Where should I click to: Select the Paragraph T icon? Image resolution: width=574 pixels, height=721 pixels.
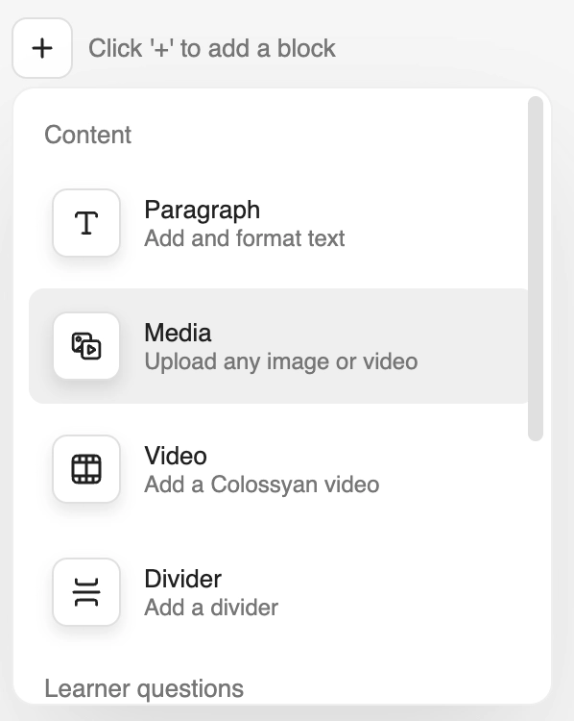pyautogui.click(x=86, y=223)
